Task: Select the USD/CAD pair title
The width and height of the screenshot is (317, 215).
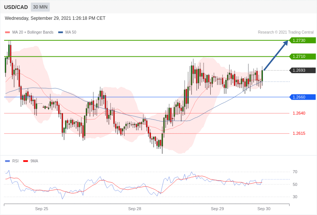Action: 16,7
